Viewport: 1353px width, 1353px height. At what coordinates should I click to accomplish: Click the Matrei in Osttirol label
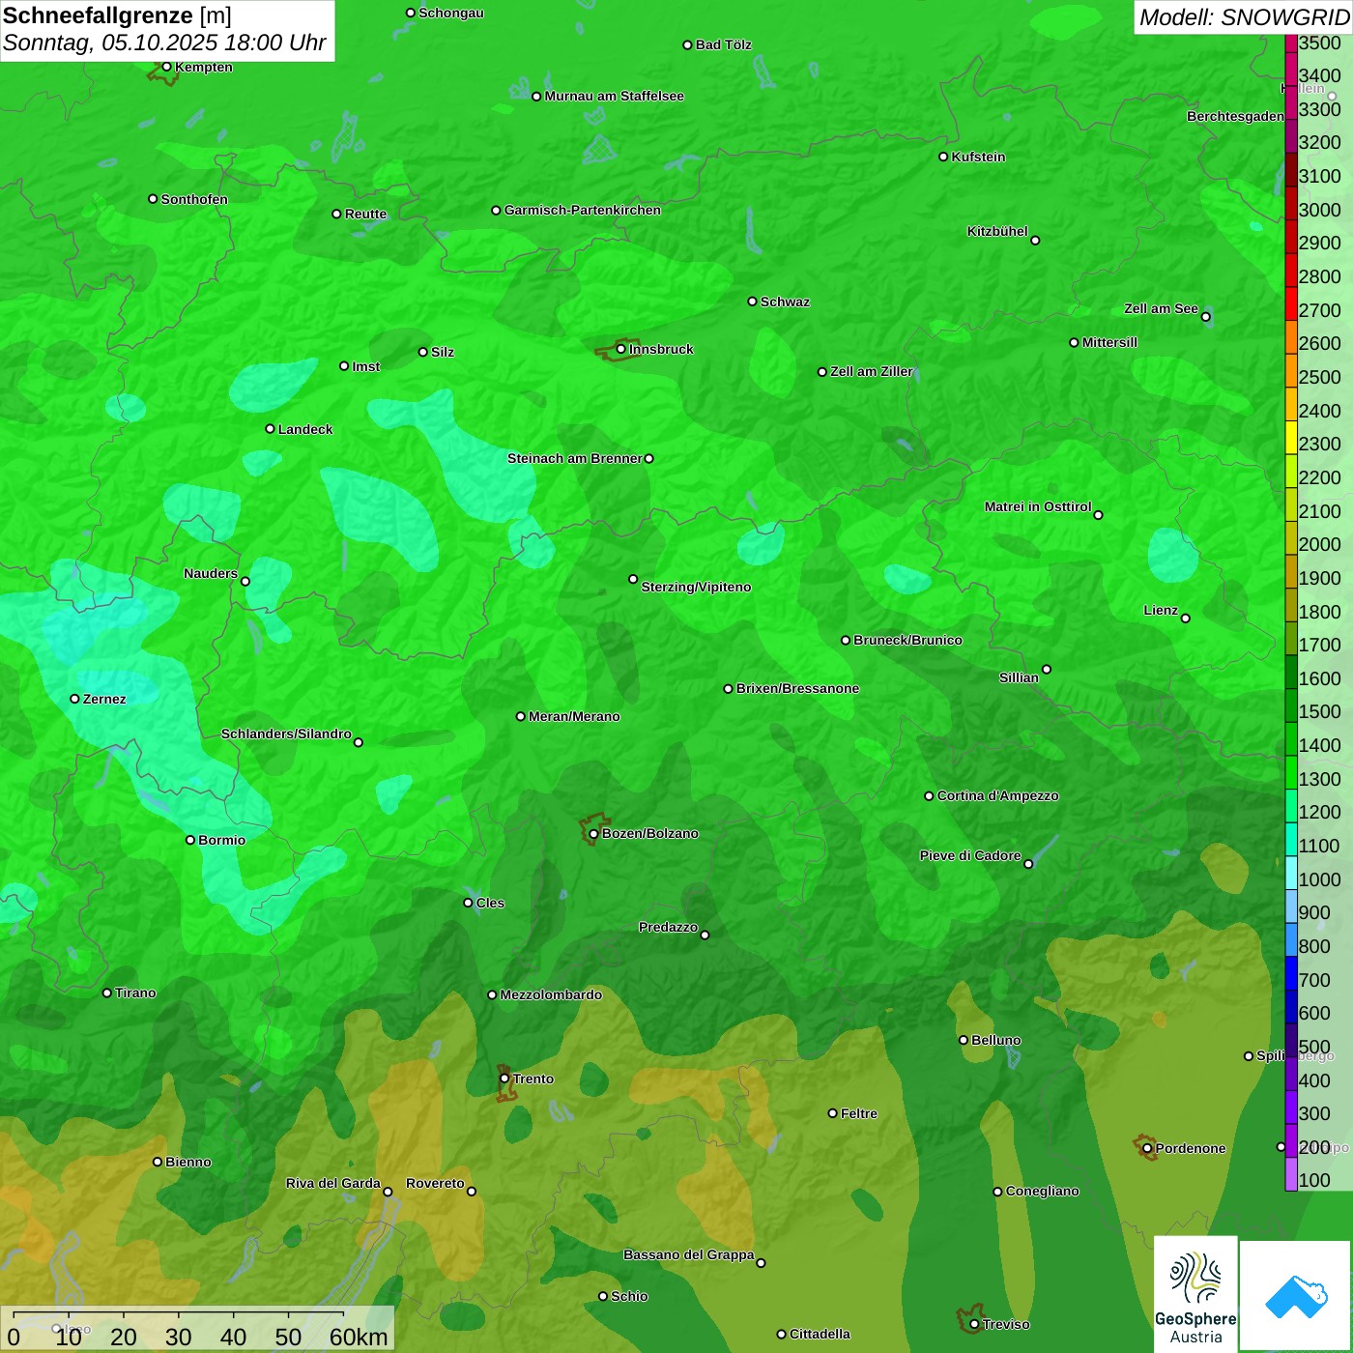pos(1038,506)
